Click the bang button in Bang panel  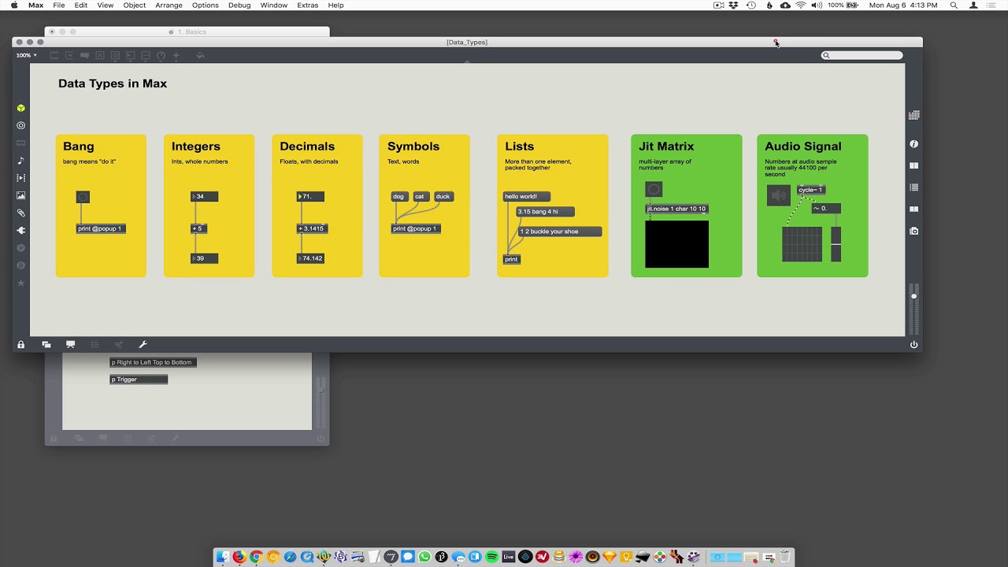click(83, 197)
